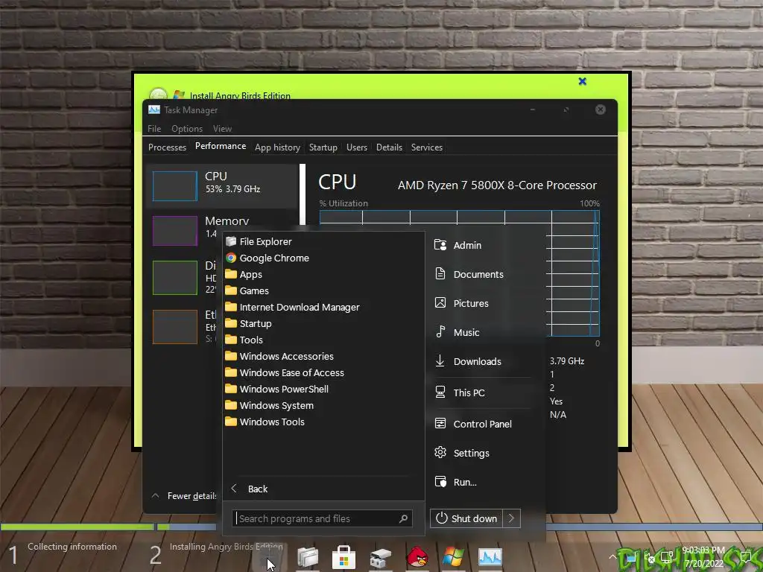Viewport: 763px width, 572px height.
Task: Switch to Task Manager on the taskbar
Action: 490,557
